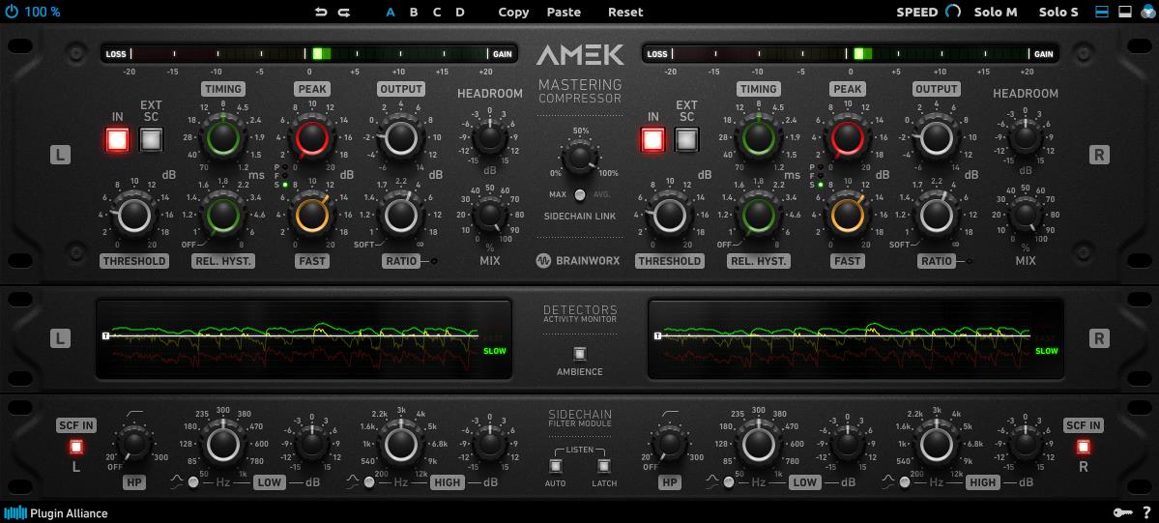This screenshot has height=523, width=1159.
Task: Toggle the right channel IN button
Action: pos(653,139)
